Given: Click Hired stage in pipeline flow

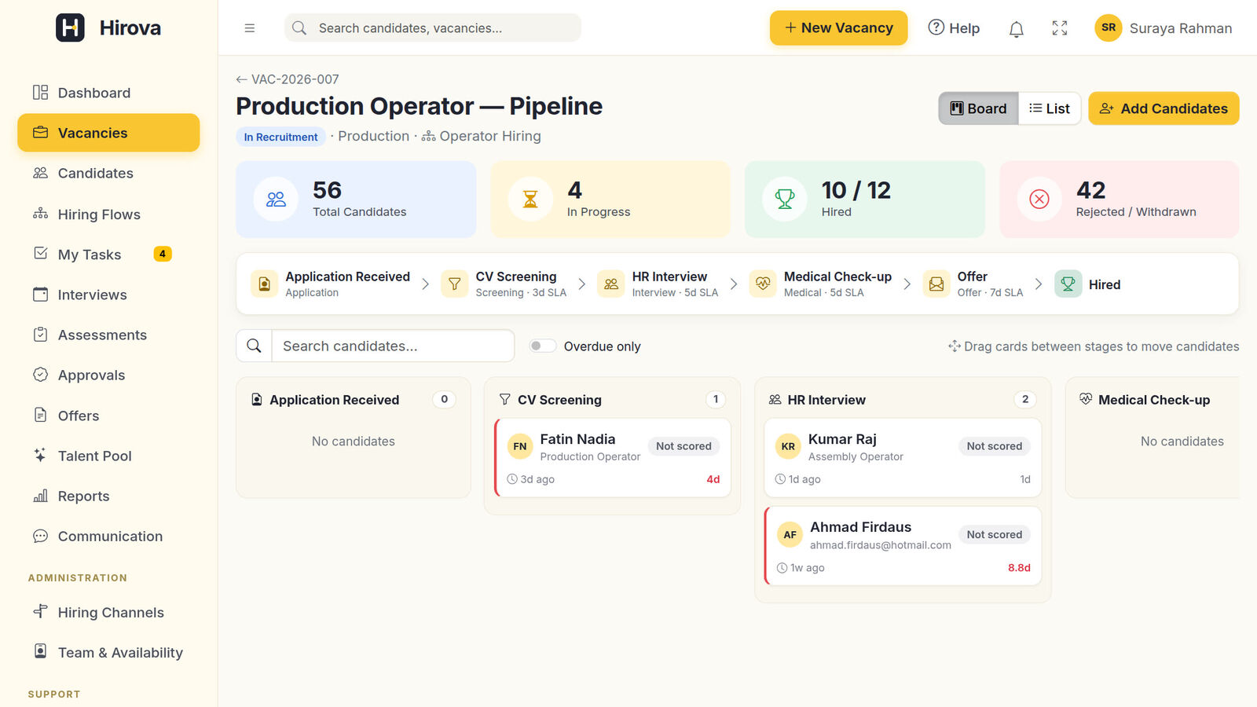Looking at the screenshot, I should pos(1088,284).
